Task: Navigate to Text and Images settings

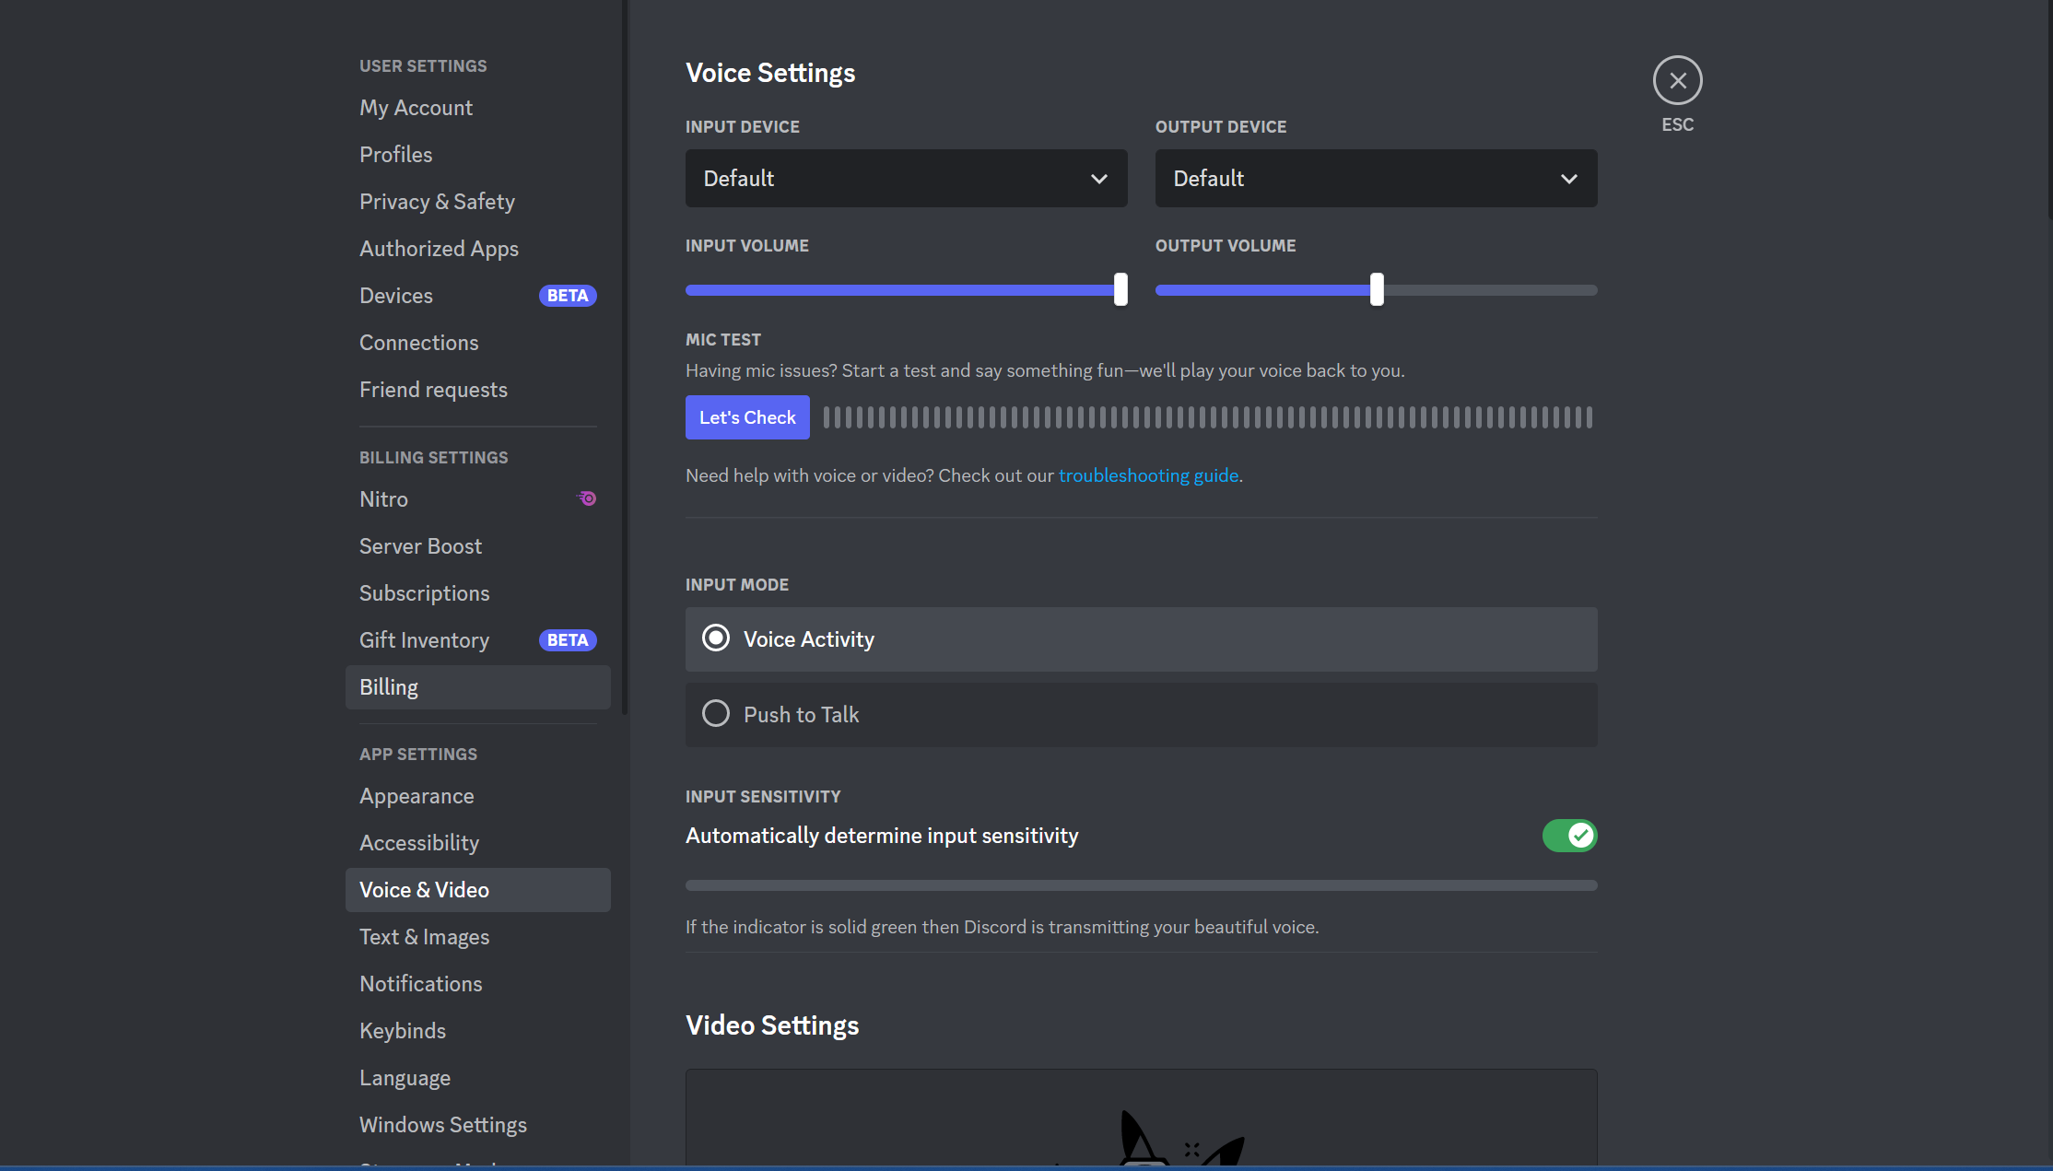Action: click(x=425, y=936)
